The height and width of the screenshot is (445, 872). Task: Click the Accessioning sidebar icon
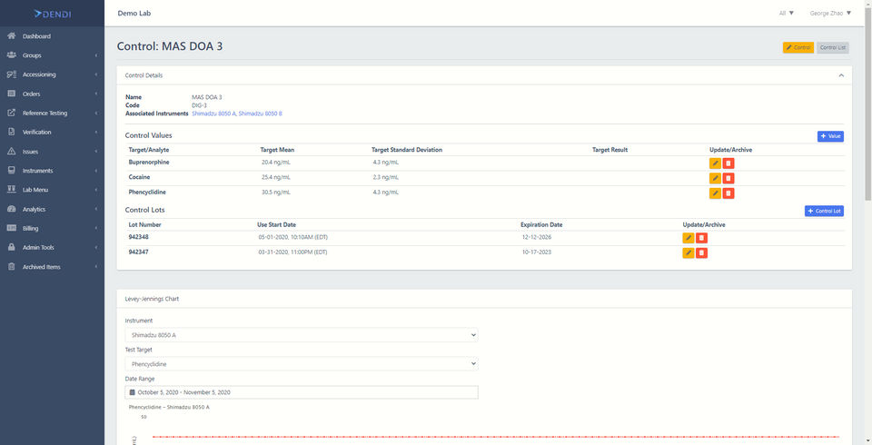(x=11, y=74)
